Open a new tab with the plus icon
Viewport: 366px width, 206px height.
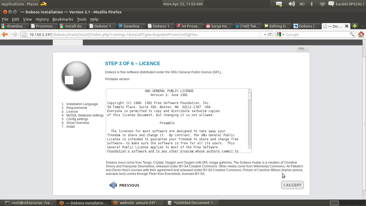click(354, 26)
